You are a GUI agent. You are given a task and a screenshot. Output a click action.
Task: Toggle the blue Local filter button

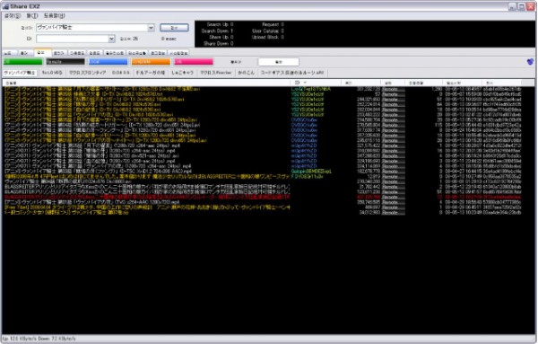108,62
